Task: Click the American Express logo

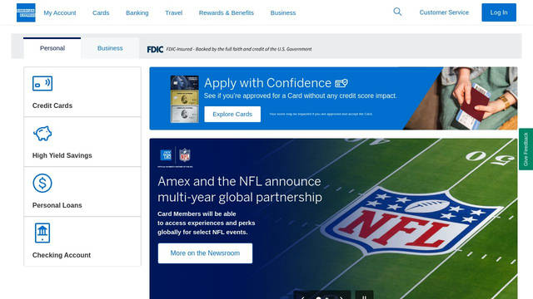Action: click(26, 12)
